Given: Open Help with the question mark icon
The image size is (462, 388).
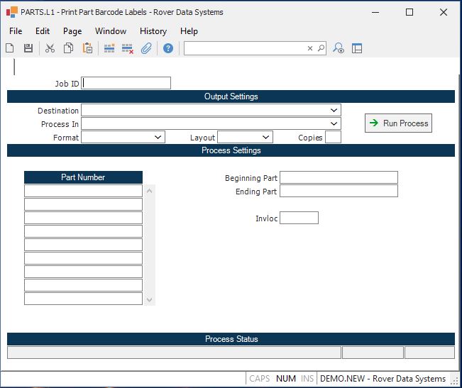Looking at the screenshot, I should point(168,48).
